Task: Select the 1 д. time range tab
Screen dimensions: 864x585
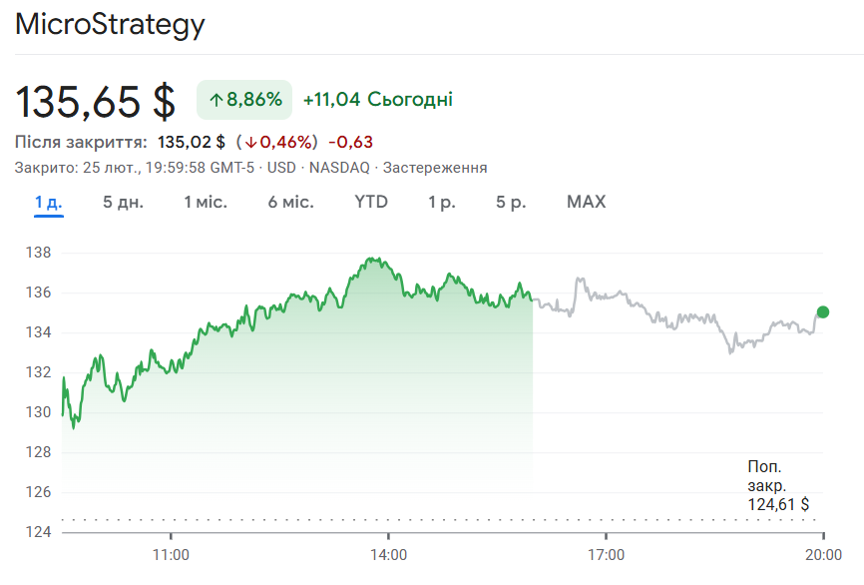Action: [x=48, y=203]
